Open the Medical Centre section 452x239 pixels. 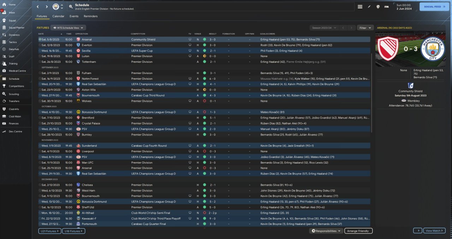point(17,71)
